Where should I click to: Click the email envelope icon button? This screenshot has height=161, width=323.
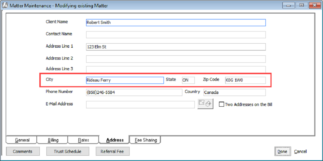coord(205,104)
